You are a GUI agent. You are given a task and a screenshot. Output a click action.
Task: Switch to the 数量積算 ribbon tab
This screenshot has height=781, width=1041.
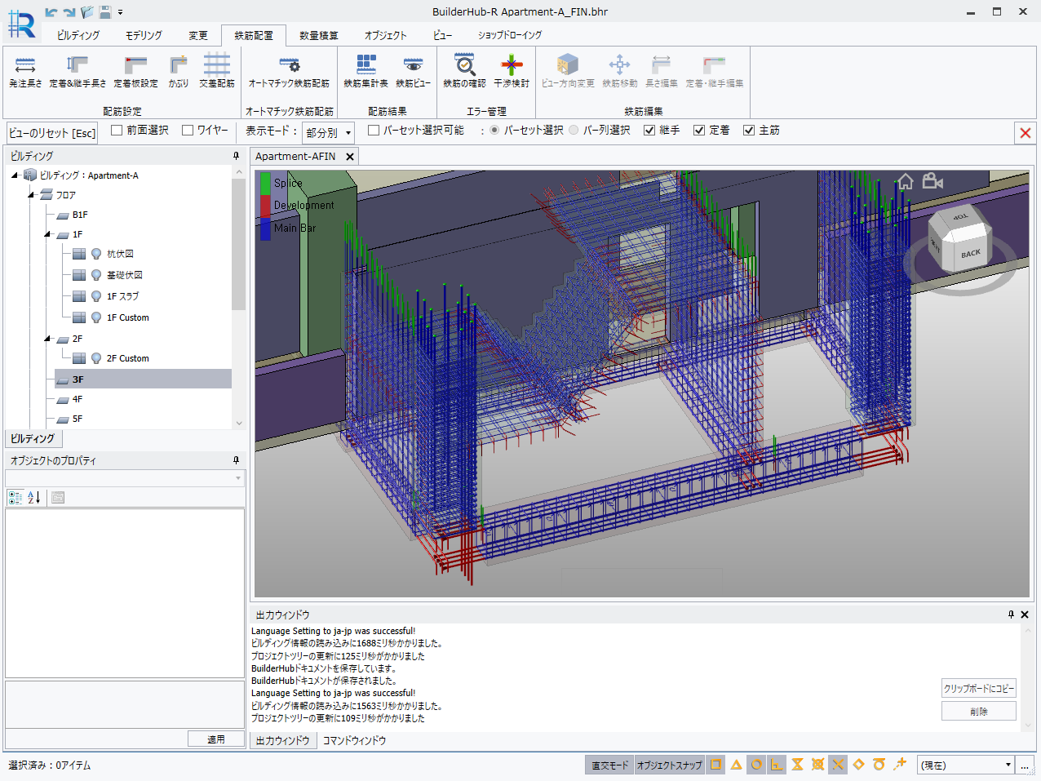[318, 35]
